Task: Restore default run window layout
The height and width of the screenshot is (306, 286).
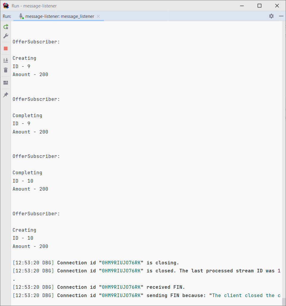Action: click(5, 83)
